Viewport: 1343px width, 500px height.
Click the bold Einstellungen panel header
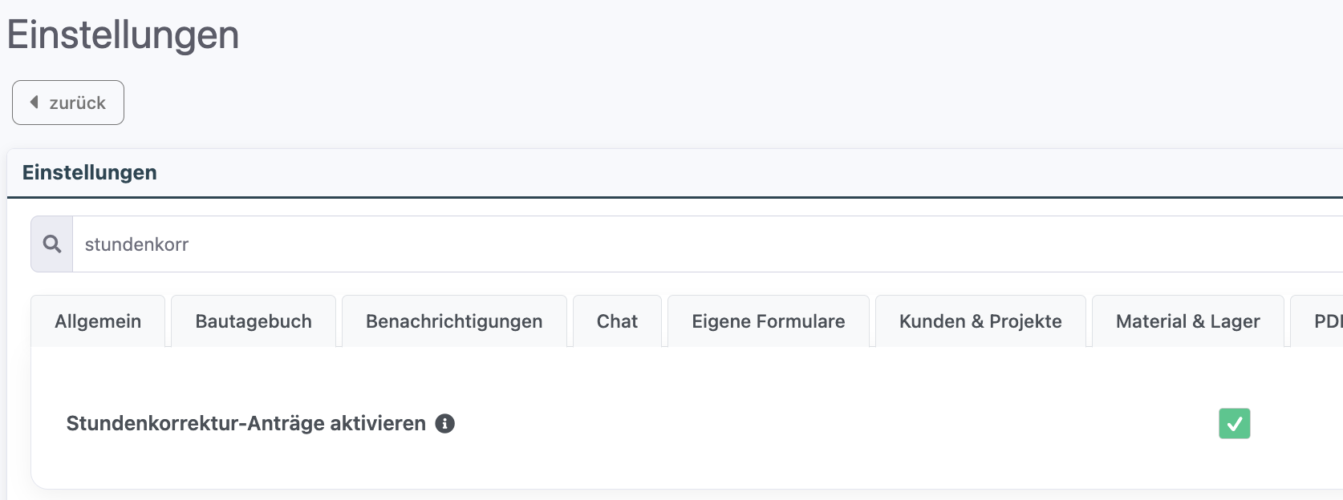pos(90,172)
